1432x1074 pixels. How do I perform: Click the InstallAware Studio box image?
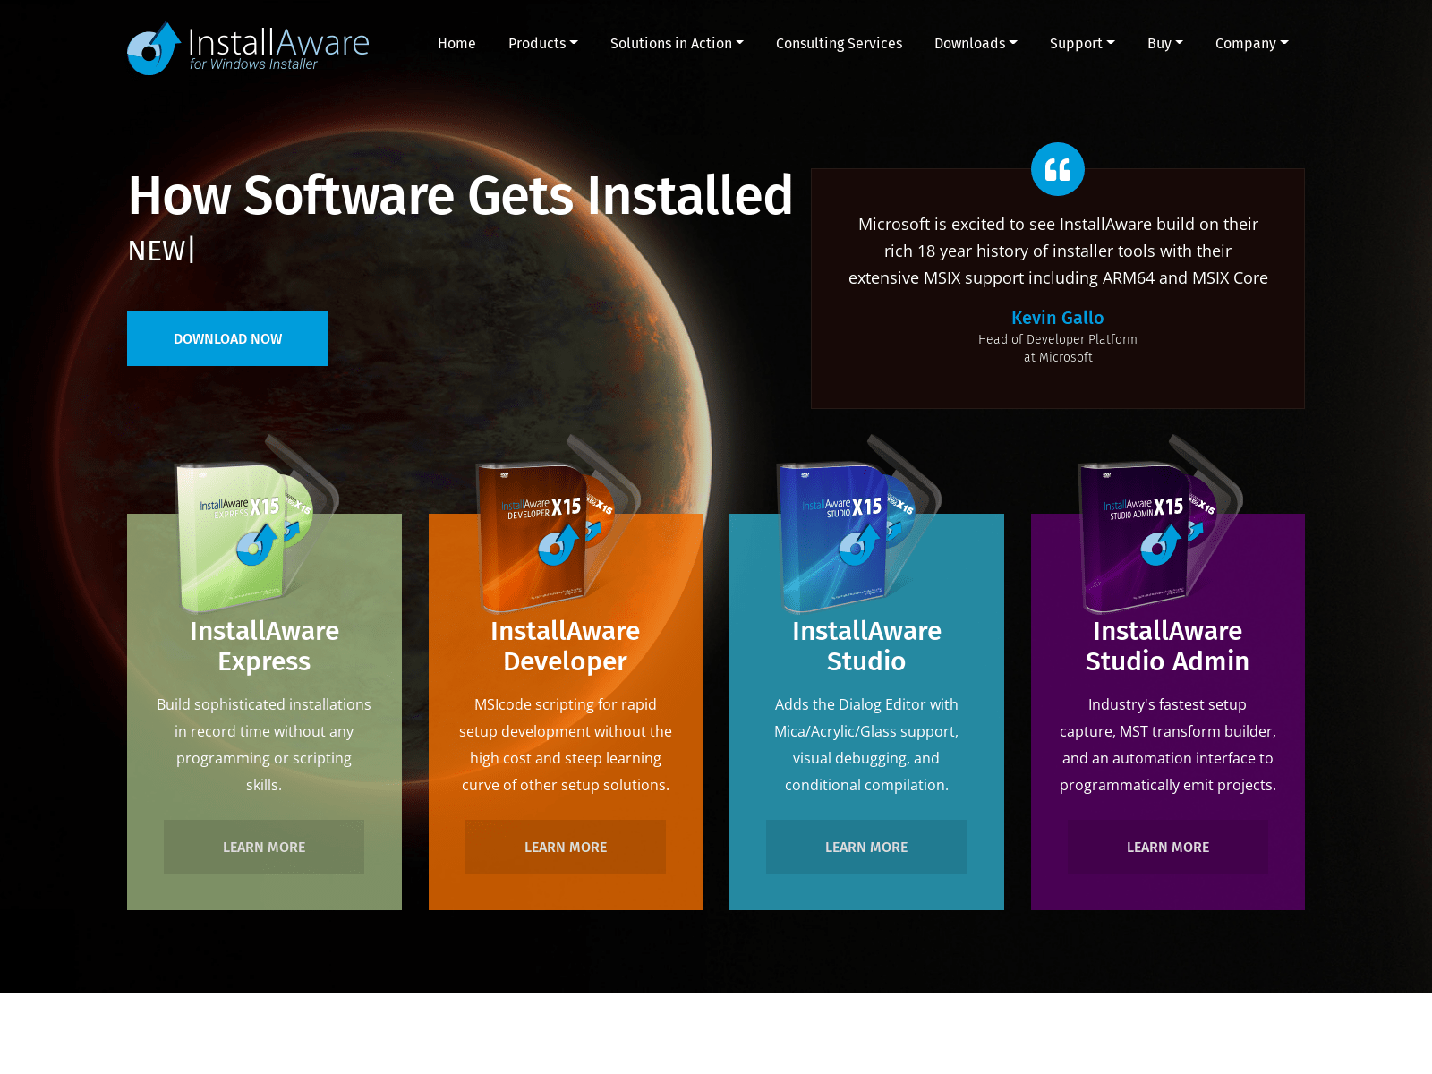click(860, 524)
